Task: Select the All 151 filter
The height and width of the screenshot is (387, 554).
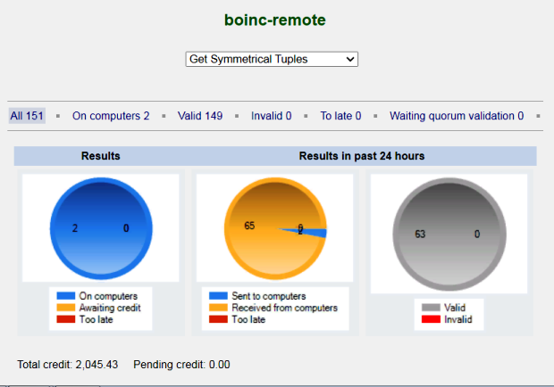Action: click(27, 116)
